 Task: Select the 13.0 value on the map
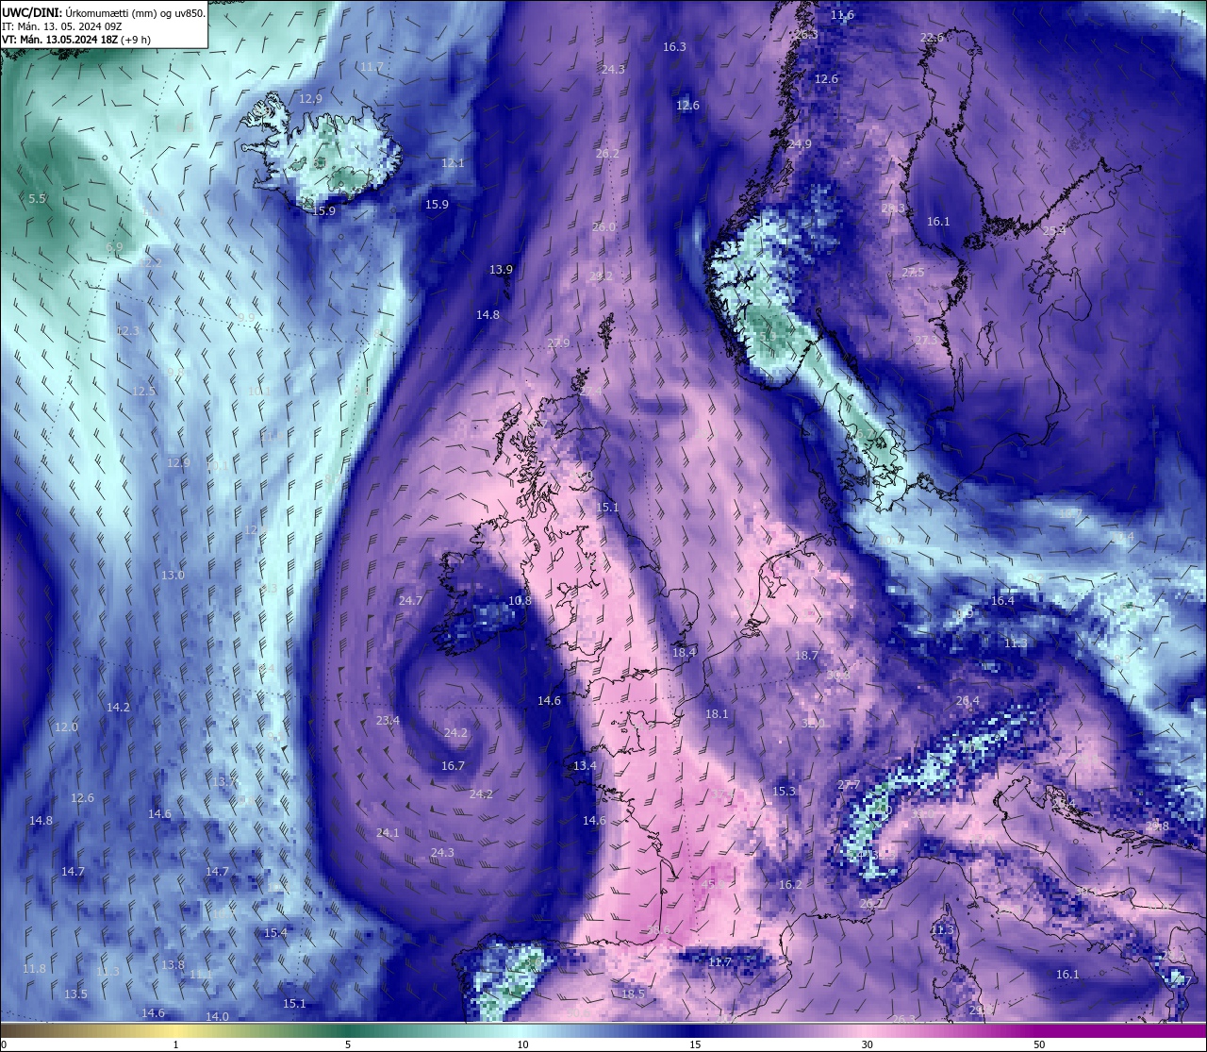(173, 575)
